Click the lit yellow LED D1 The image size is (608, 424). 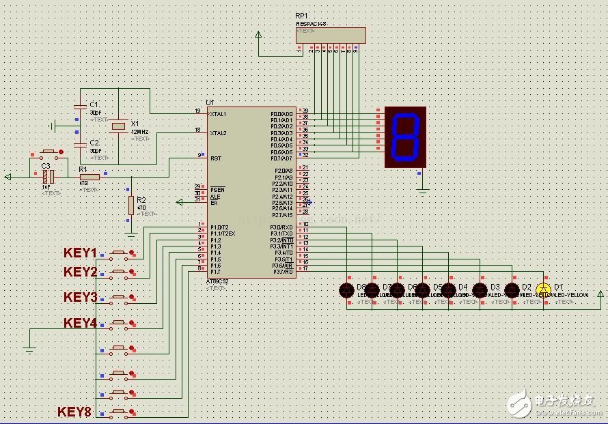pos(543,289)
